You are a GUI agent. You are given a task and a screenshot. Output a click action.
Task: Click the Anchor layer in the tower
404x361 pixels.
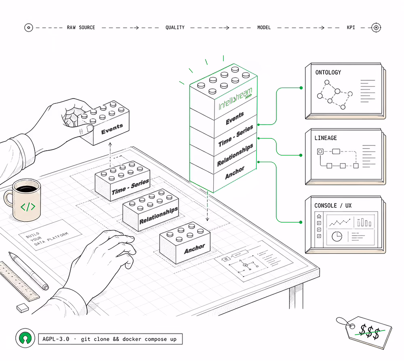tap(234, 172)
